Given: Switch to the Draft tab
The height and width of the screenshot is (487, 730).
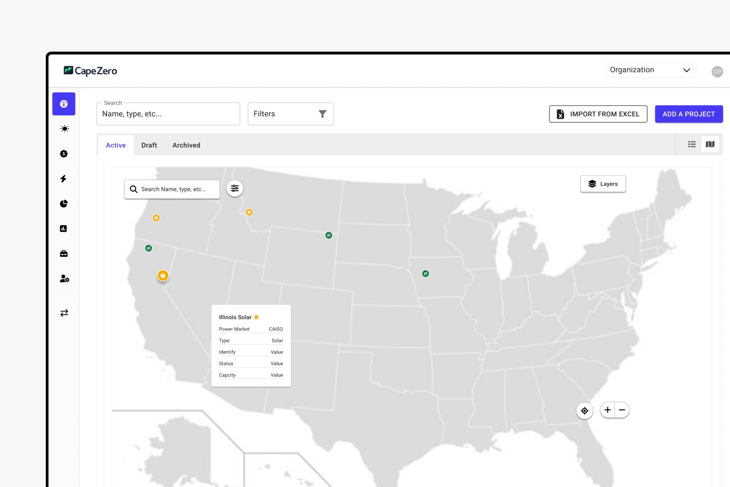Looking at the screenshot, I should (149, 145).
